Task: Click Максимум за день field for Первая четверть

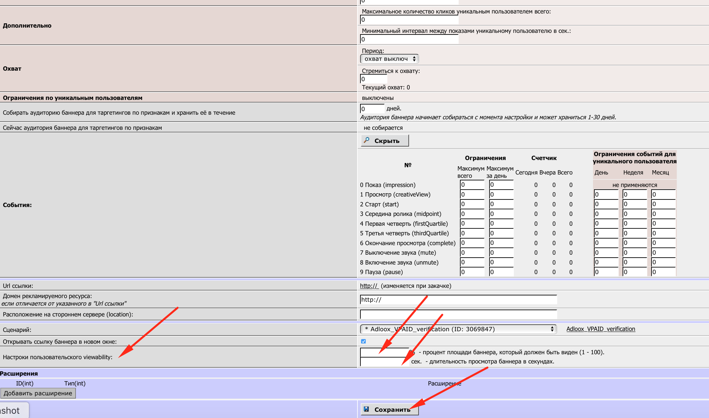Action: [501, 223]
